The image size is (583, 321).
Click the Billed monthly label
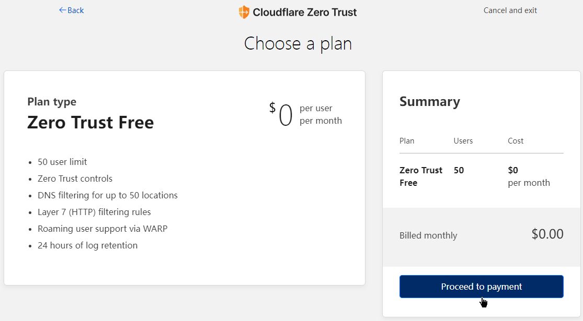[428, 235]
